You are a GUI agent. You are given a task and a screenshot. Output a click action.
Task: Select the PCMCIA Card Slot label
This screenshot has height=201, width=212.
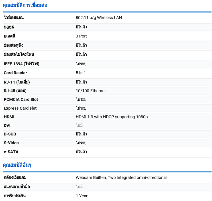point(21,99)
